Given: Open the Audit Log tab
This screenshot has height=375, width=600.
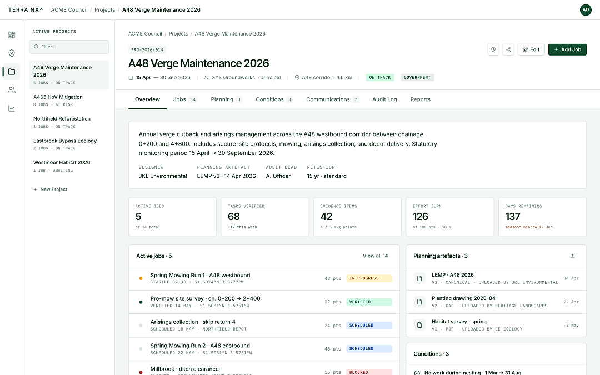Looking at the screenshot, I should pos(384,99).
